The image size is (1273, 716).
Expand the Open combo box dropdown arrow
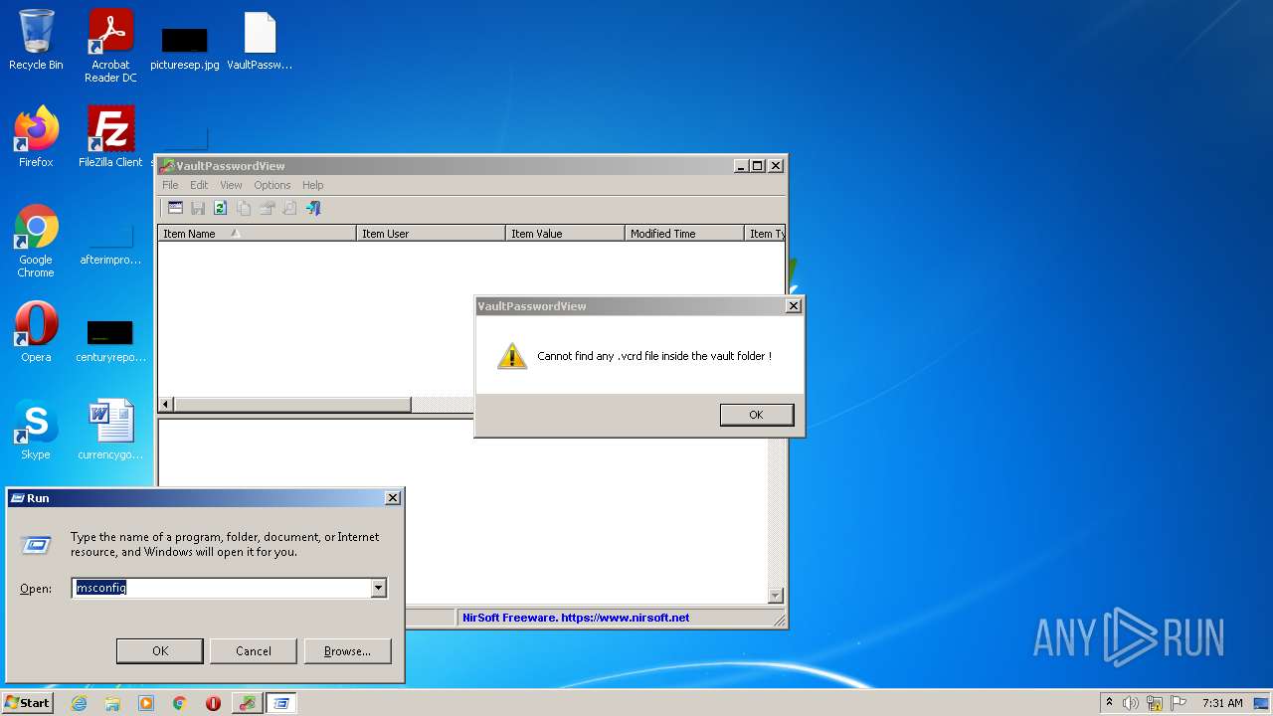pos(378,588)
